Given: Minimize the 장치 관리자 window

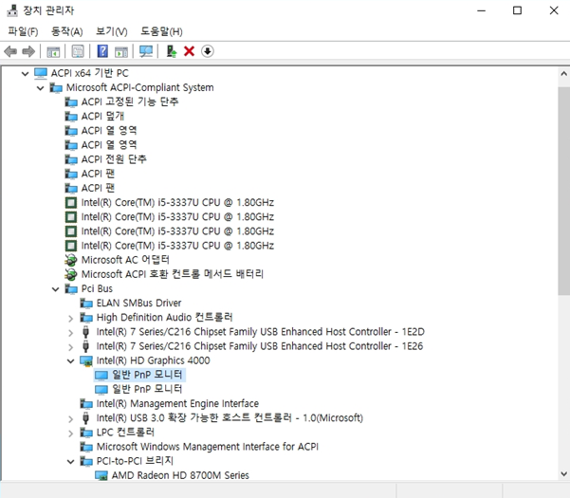Looking at the screenshot, I should (481, 10).
